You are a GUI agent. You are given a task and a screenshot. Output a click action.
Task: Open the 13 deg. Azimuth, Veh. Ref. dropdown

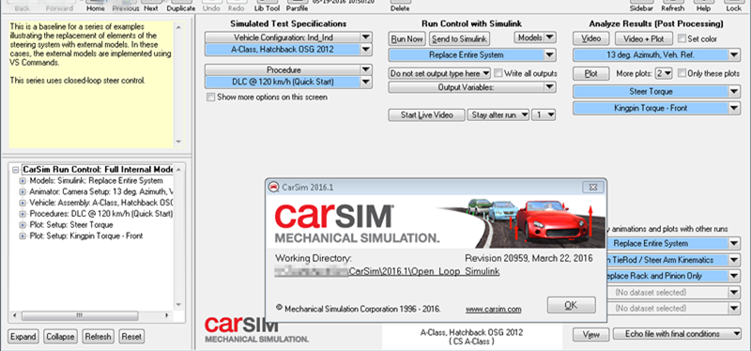point(735,55)
